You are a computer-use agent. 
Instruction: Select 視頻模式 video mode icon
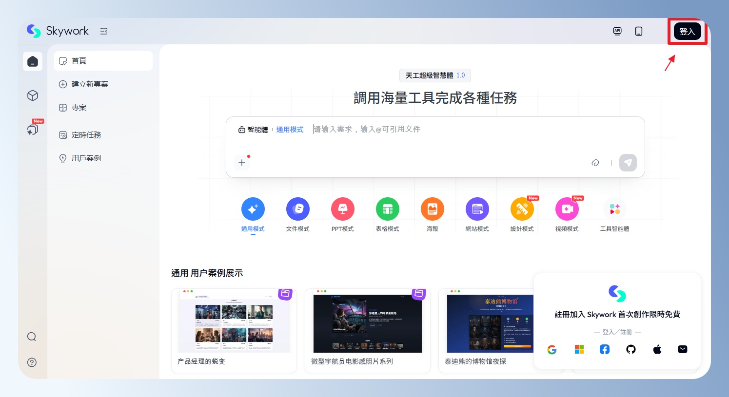[567, 209]
